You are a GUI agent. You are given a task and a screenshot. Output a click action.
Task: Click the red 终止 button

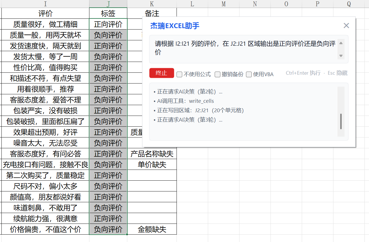coord(161,73)
